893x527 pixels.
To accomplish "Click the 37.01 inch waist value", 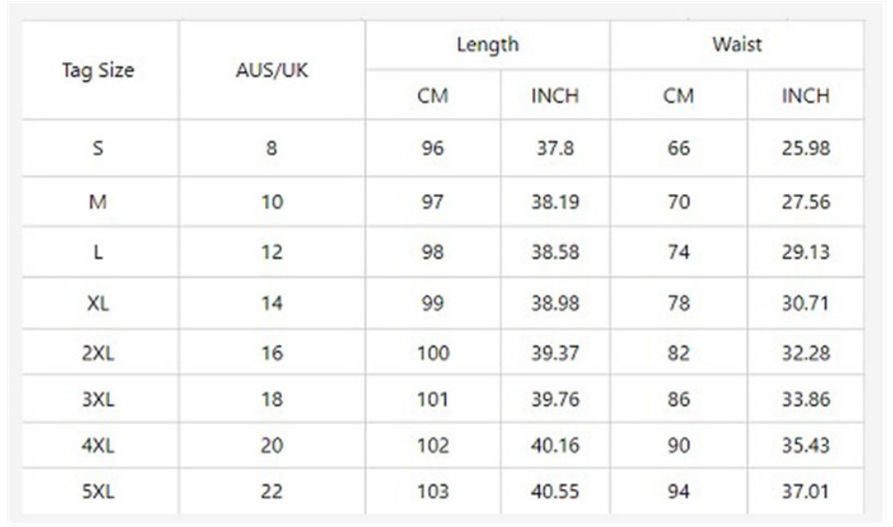I will click(805, 491).
